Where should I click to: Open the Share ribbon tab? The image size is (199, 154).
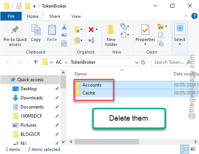point(55,16)
